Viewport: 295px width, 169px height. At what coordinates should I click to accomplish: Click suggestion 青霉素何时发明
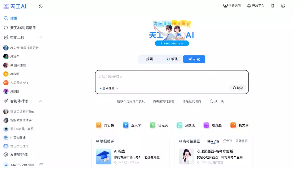click(x=163, y=101)
